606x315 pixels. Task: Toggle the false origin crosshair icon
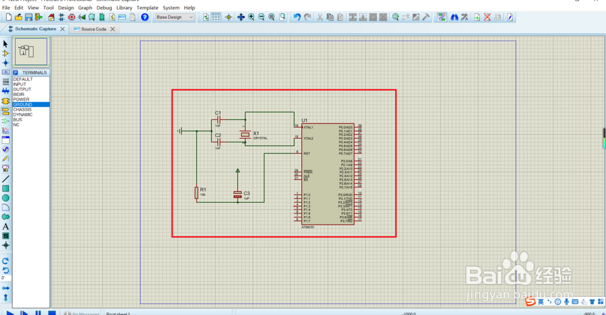(x=228, y=17)
